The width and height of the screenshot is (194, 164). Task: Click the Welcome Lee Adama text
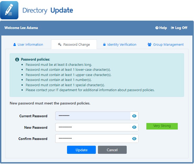(21, 28)
